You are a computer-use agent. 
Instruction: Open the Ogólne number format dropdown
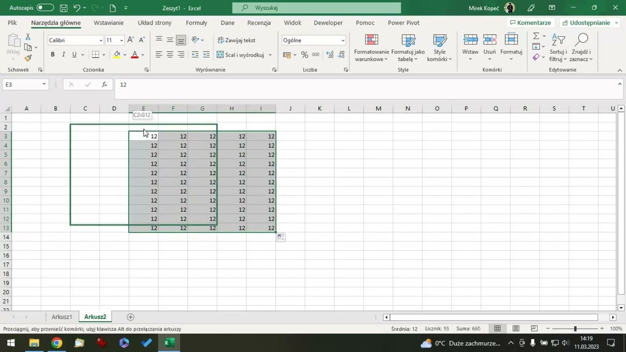pos(343,40)
